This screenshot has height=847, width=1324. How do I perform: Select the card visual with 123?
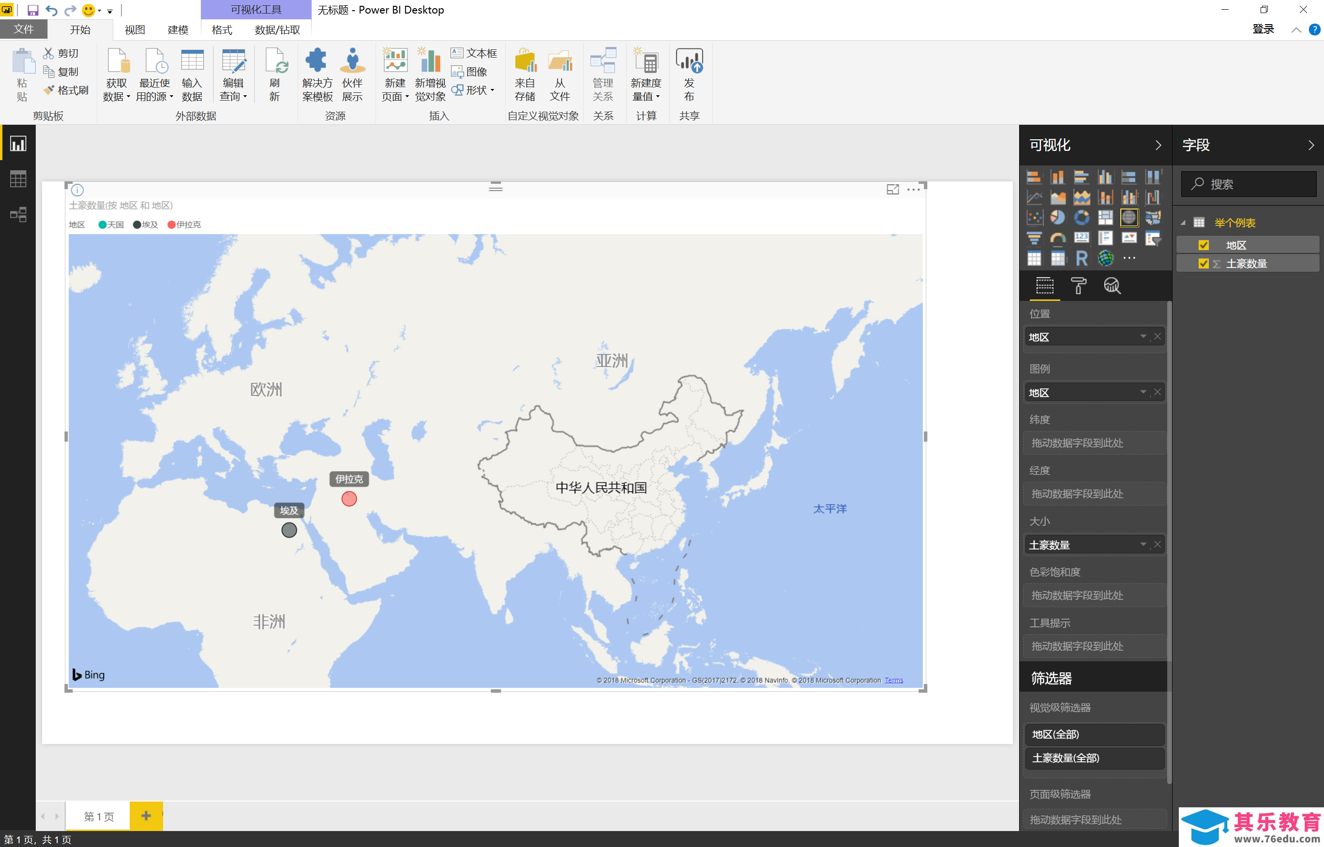pos(1082,238)
